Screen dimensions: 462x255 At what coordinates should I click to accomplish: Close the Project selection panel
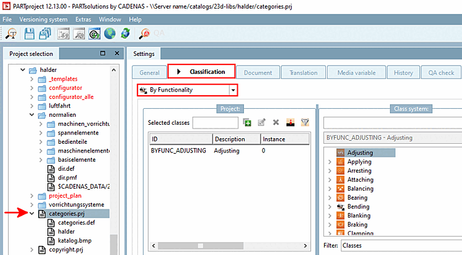tap(117, 53)
